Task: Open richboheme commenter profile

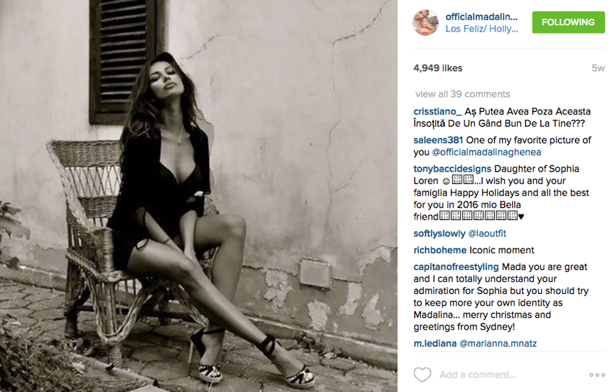Action: (440, 250)
